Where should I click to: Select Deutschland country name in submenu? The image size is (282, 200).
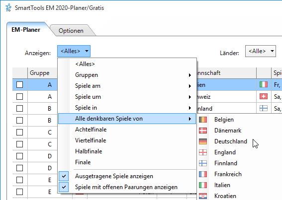coord(231,141)
